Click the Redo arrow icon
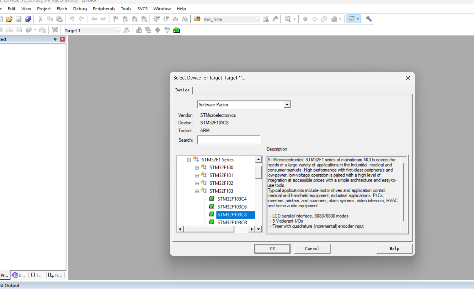474x289 pixels. (x=82, y=19)
